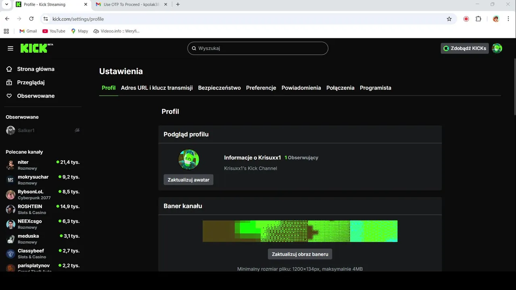The width and height of the screenshot is (516, 290).
Task: Open Mapy bookmark
Action: (x=79, y=31)
